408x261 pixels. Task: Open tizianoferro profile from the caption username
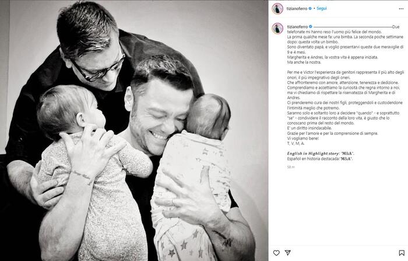[x=297, y=27]
